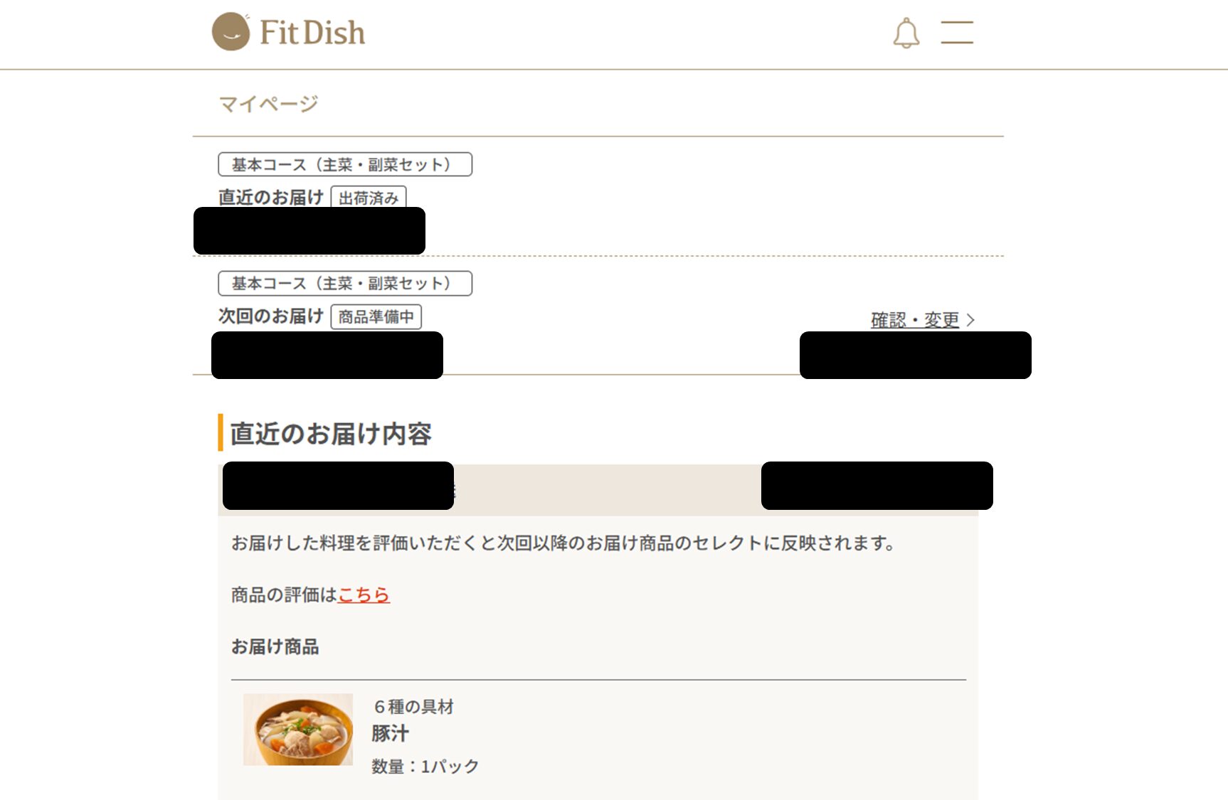Follow the こちら link to rate products
Viewport: 1228px width, 800px height.
click(364, 594)
